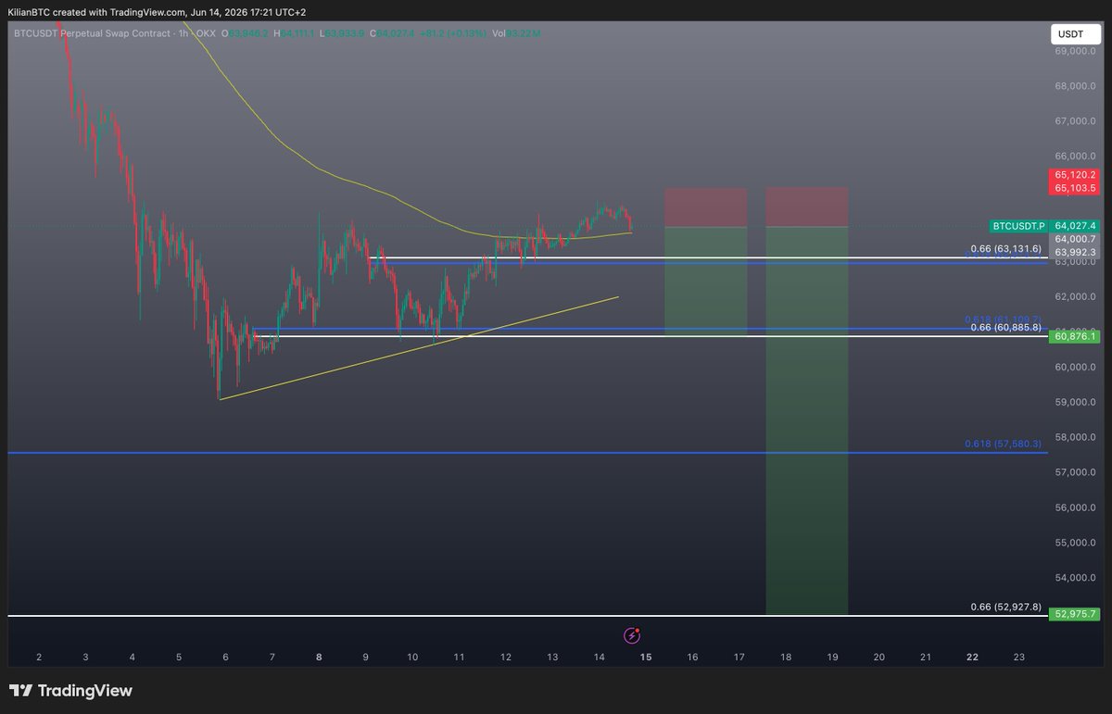Click the 69,000.0 price axis value

click(x=1075, y=51)
